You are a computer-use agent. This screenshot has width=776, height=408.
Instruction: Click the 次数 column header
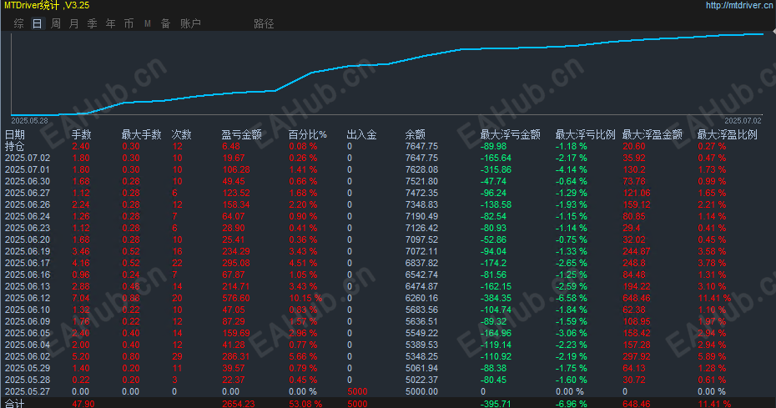point(182,134)
